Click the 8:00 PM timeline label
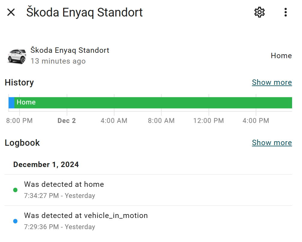Image resolution: width=302 pixels, height=242 pixels. [20, 121]
